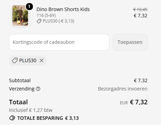Select the Dino Brown Shorts Kids title

pyautogui.click(x=63, y=9)
